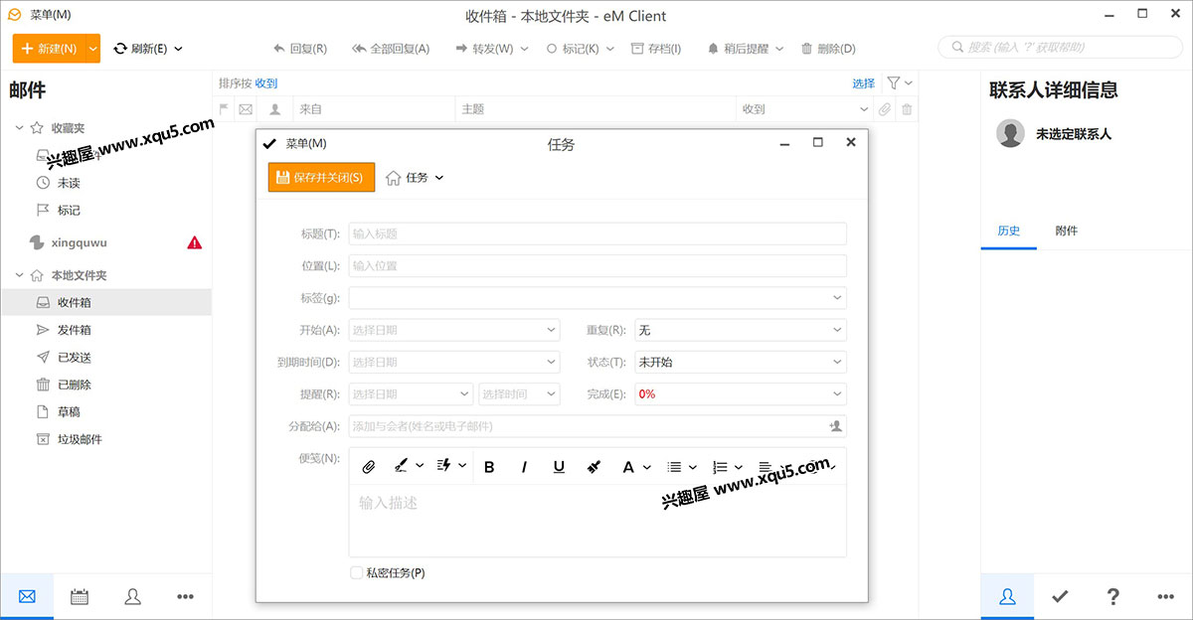The image size is (1193, 620).
Task: Click into the task description text area
Action: pyautogui.click(x=597, y=521)
